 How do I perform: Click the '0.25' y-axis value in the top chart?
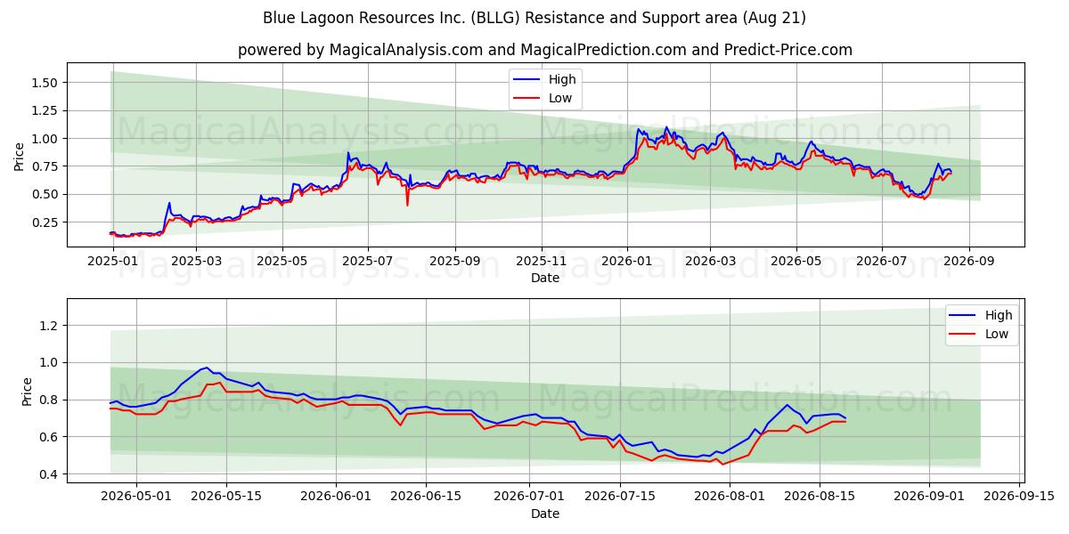[45, 222]
